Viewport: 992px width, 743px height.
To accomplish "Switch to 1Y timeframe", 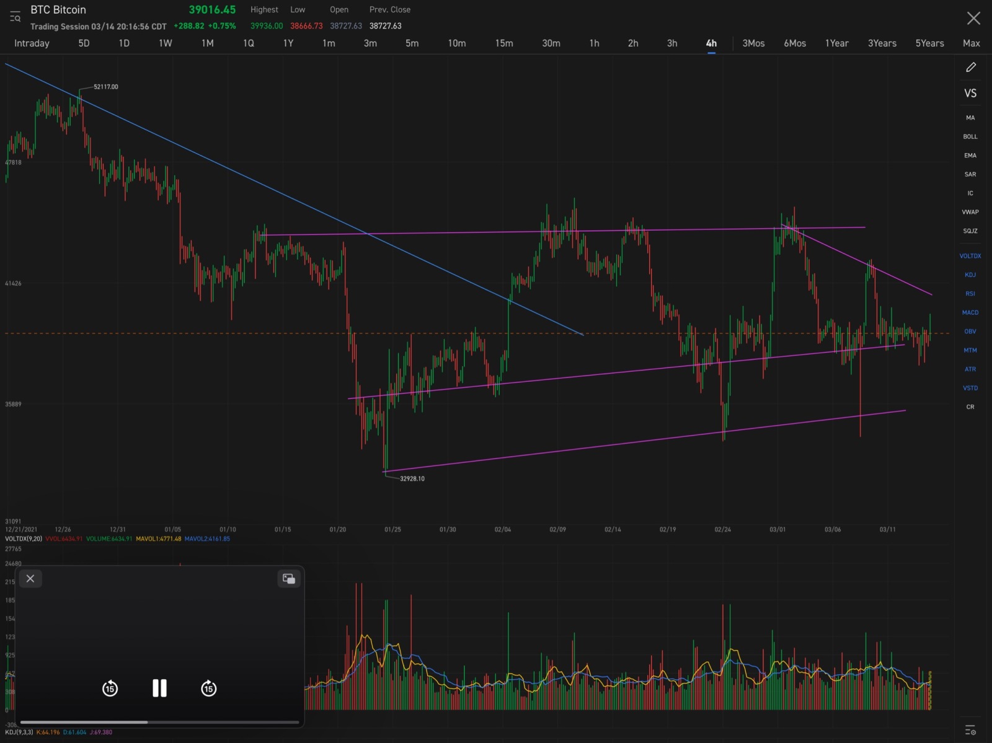I will point(288,43).
